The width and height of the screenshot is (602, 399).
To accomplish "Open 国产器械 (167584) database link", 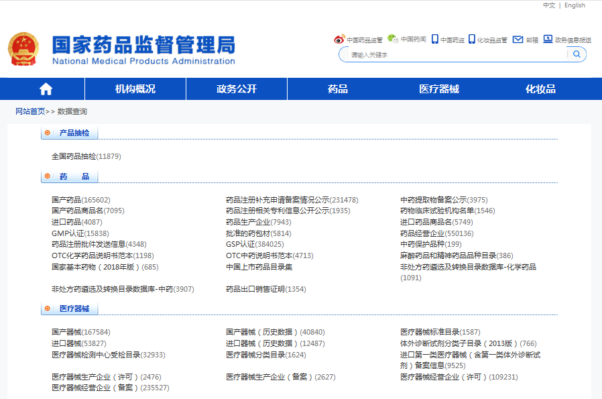I will click(80, 332).
